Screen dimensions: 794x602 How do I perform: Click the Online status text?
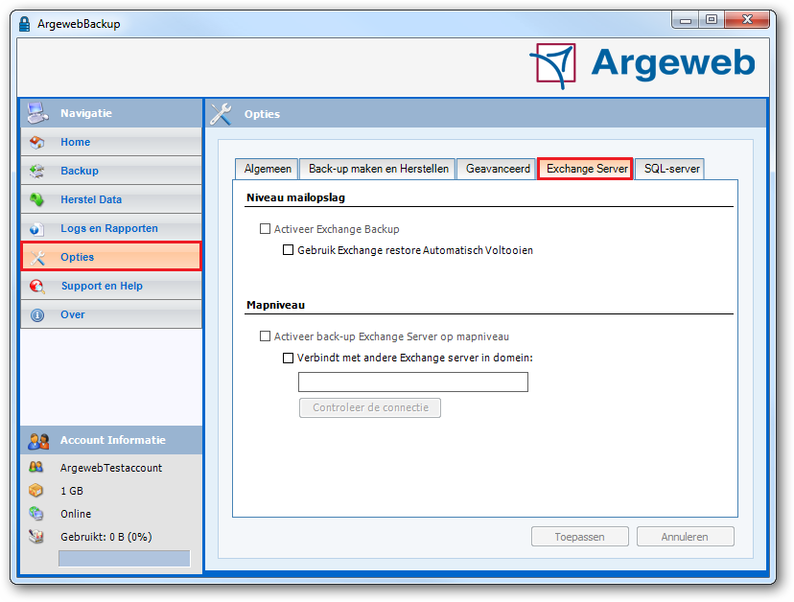tap(76, 514)
